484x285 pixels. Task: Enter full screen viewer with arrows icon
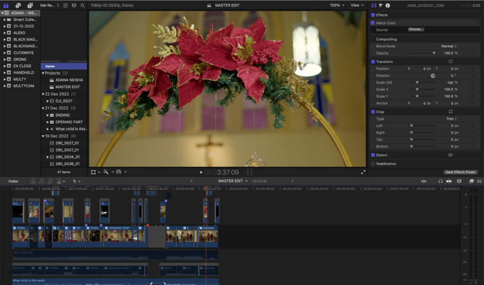(x=363, y=172)
